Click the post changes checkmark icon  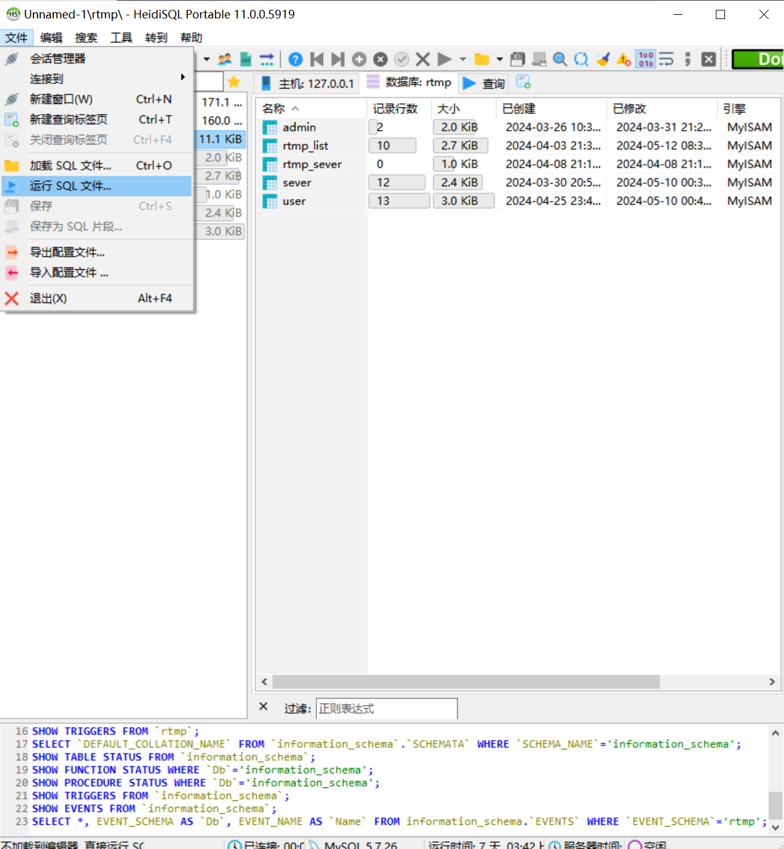point(402,59)
